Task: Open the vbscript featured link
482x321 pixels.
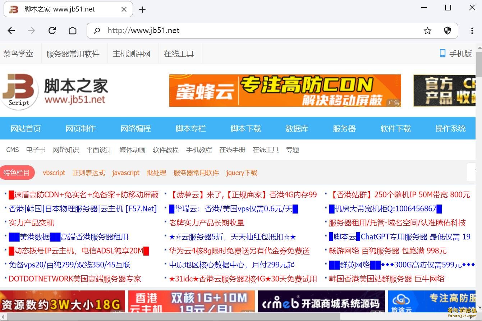Action: (54, 173)
